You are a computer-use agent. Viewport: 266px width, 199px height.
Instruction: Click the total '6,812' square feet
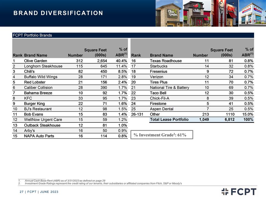coord(230,119)
